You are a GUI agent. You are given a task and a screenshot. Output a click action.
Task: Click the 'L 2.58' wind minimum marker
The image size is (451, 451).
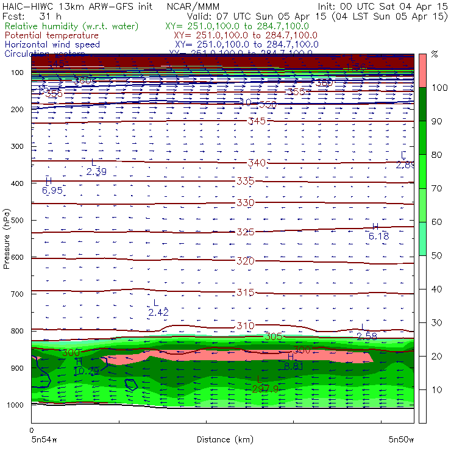tap(366, 332)
